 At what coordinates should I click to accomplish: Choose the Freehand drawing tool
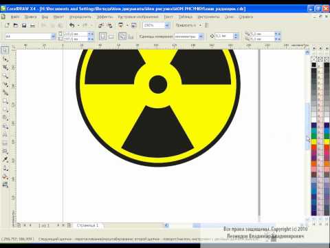point(5,84)
